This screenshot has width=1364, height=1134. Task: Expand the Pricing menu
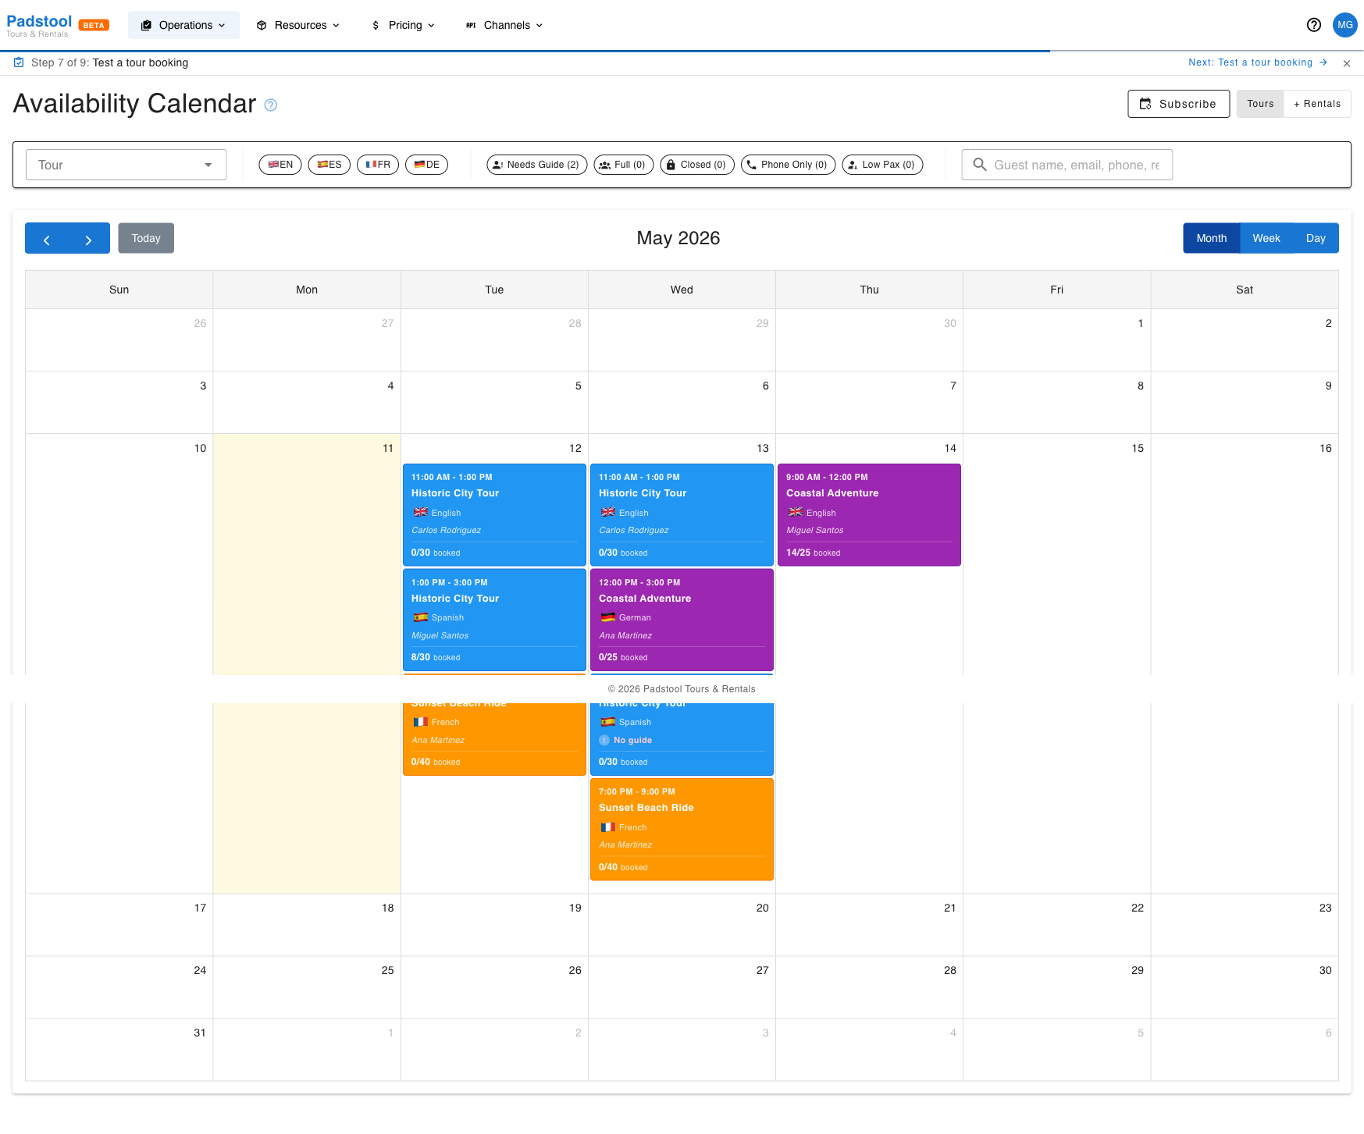pyautogui.click(x=404, y=25)
